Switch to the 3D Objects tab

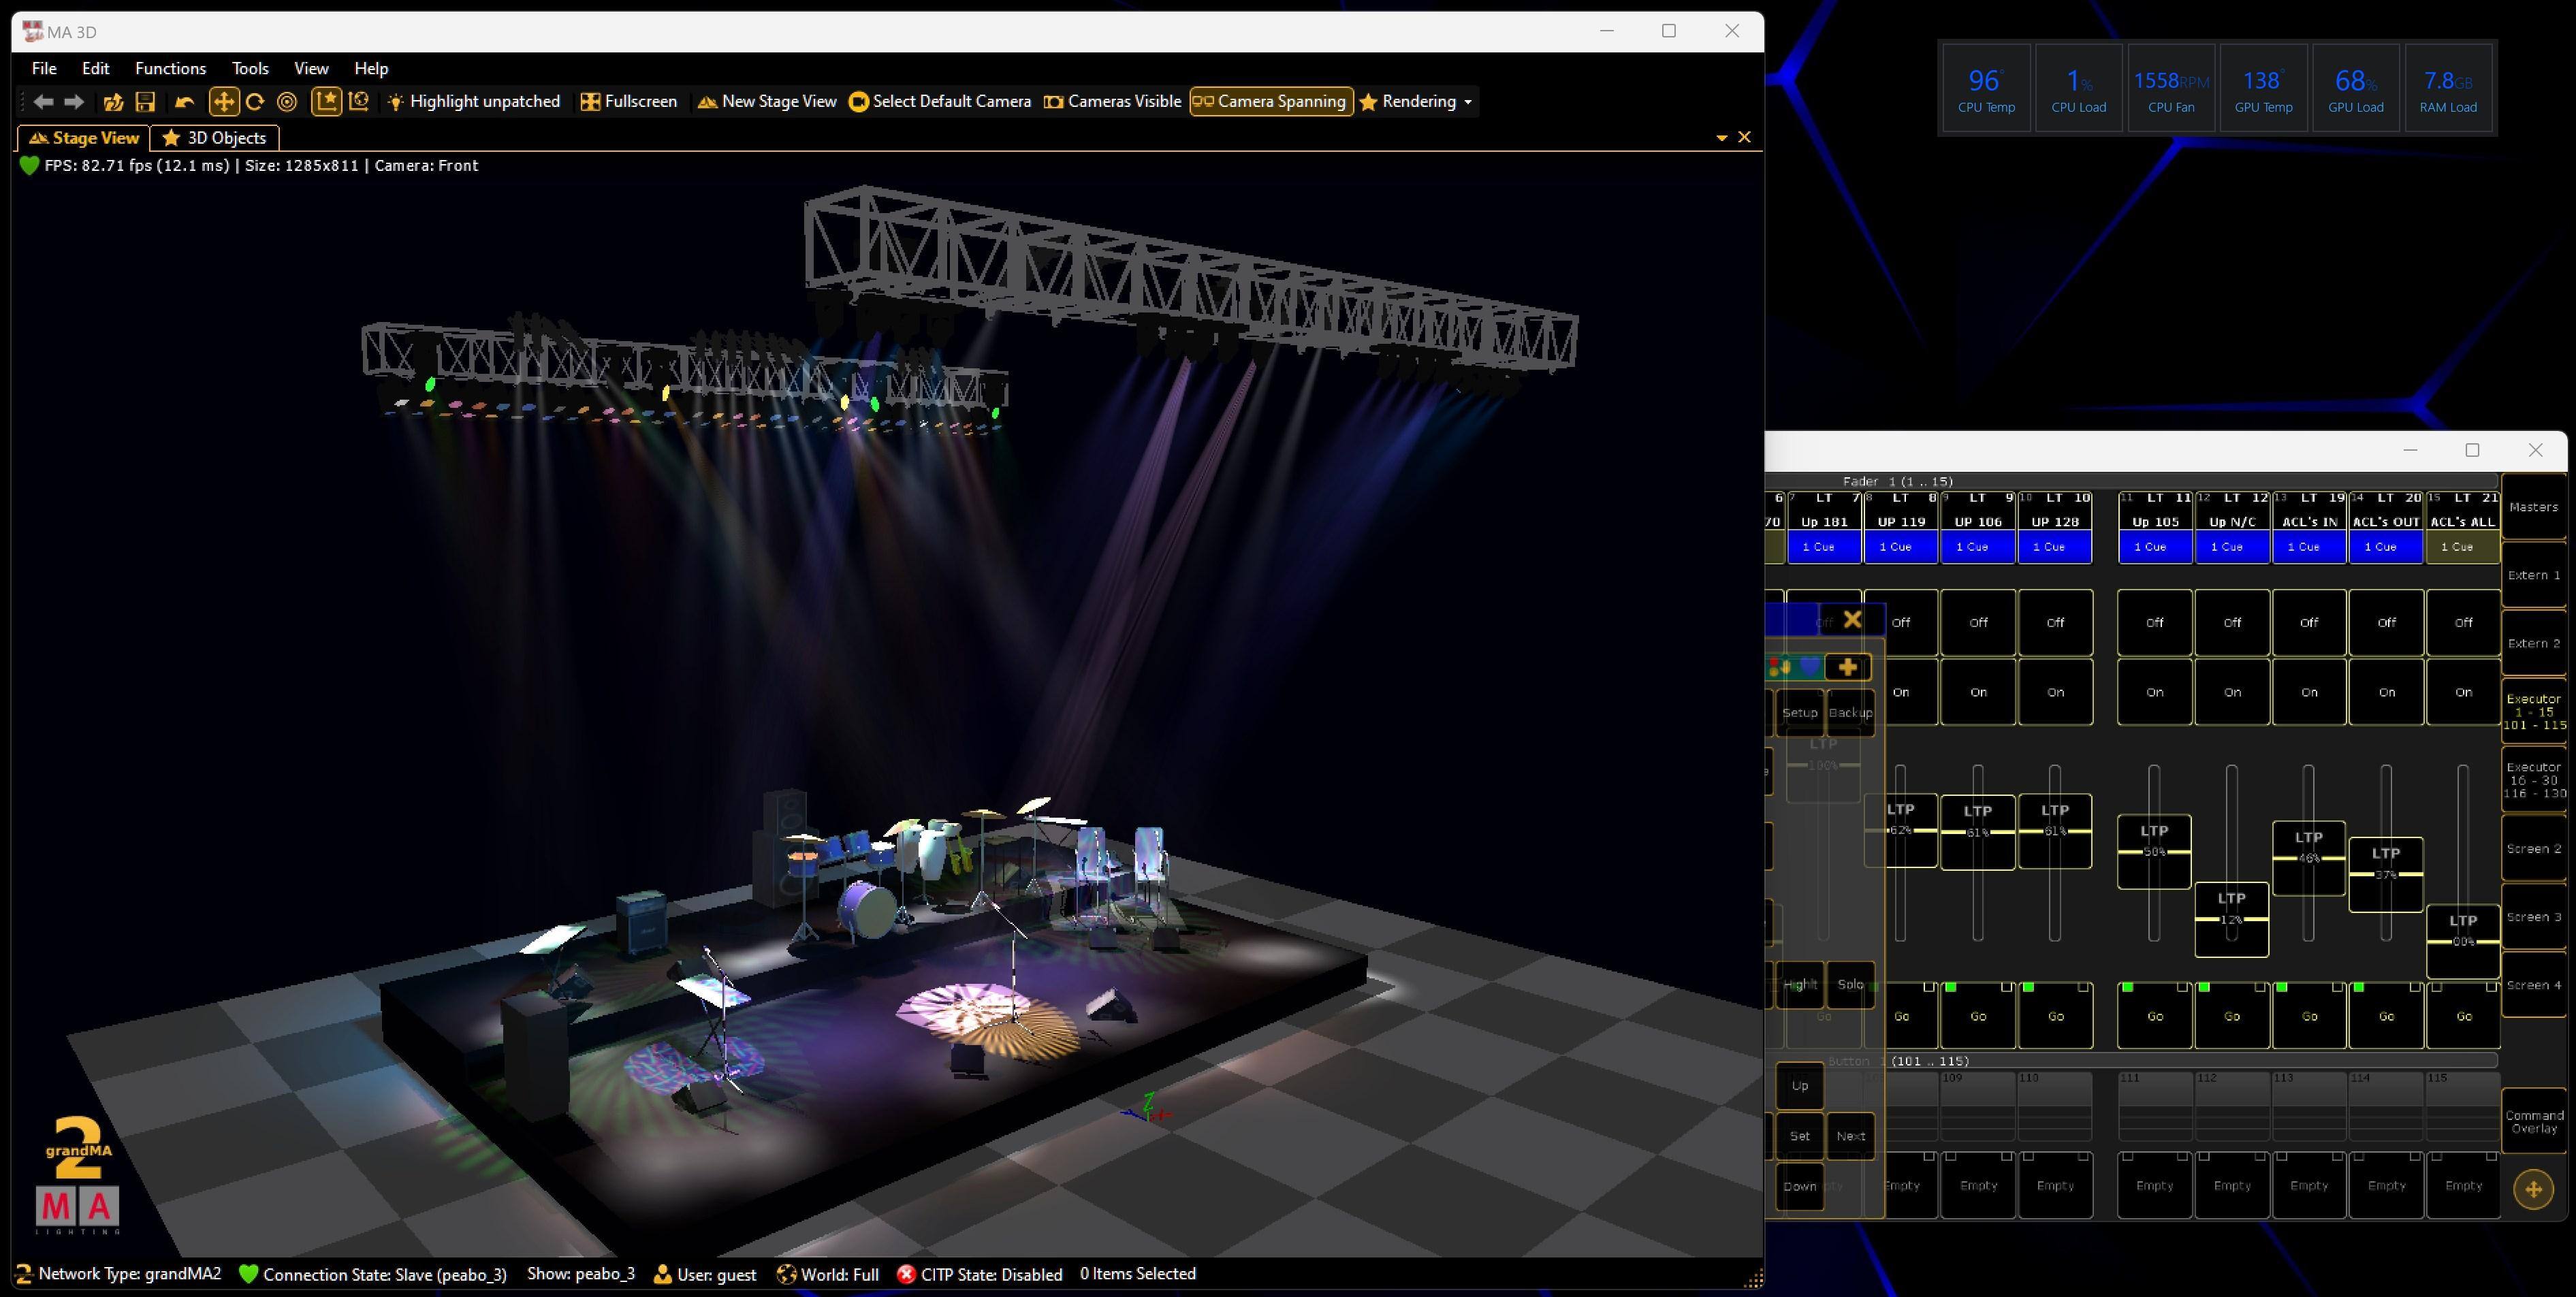tap(215, 138)
